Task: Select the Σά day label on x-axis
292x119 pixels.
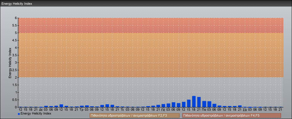Action: click(x=245, y=109)
